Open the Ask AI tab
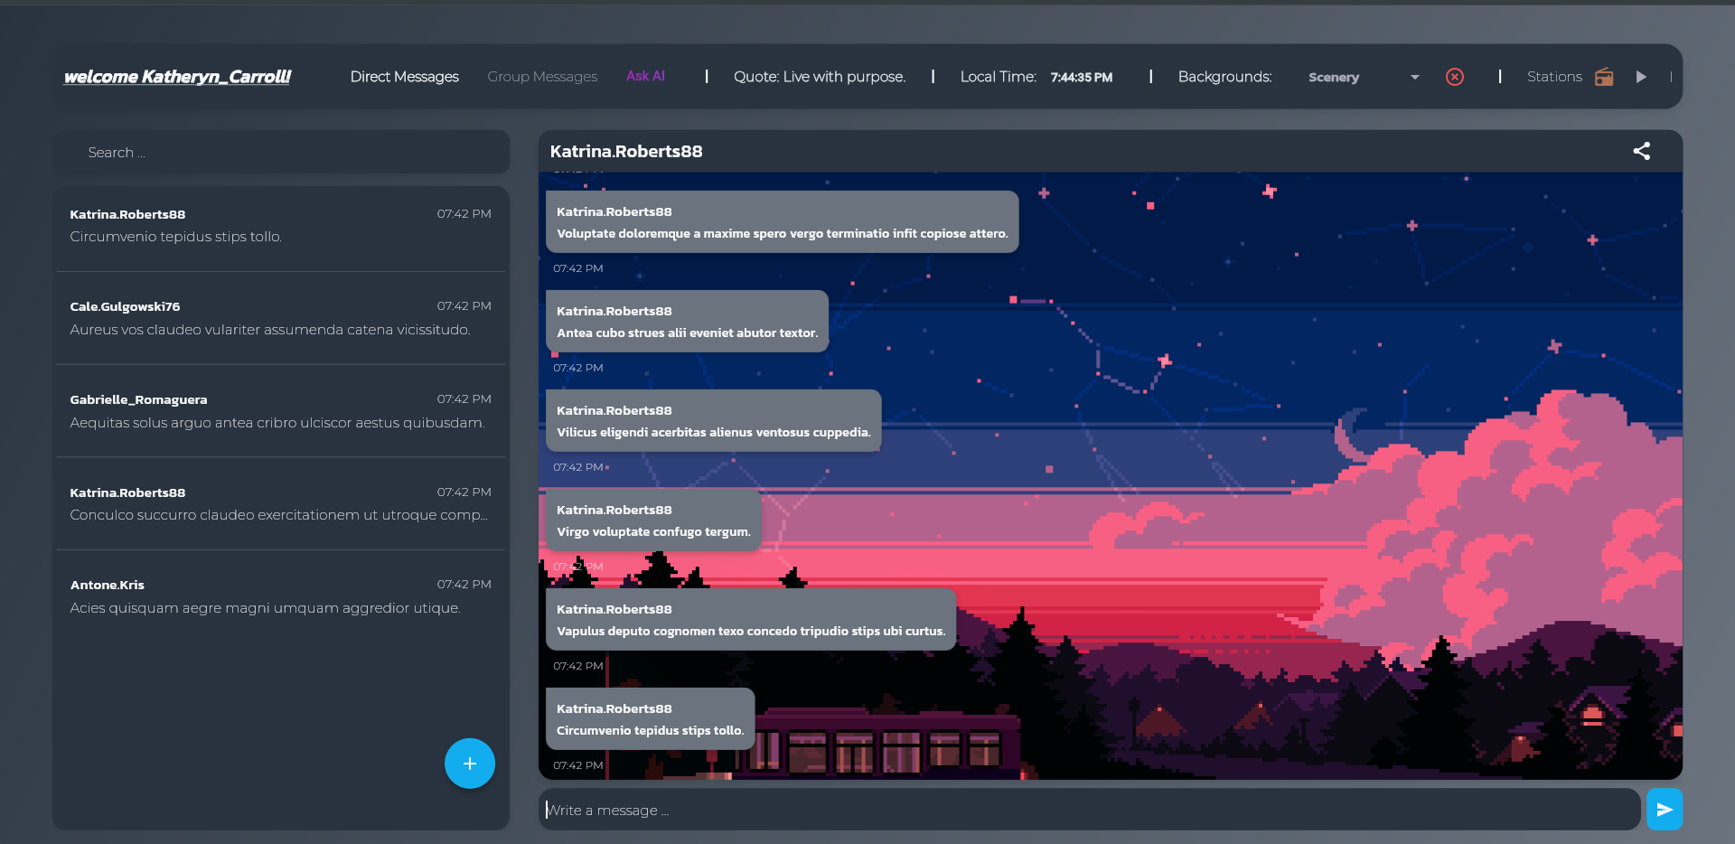Viewport: 1735px width, 844px height. point(645,77)
